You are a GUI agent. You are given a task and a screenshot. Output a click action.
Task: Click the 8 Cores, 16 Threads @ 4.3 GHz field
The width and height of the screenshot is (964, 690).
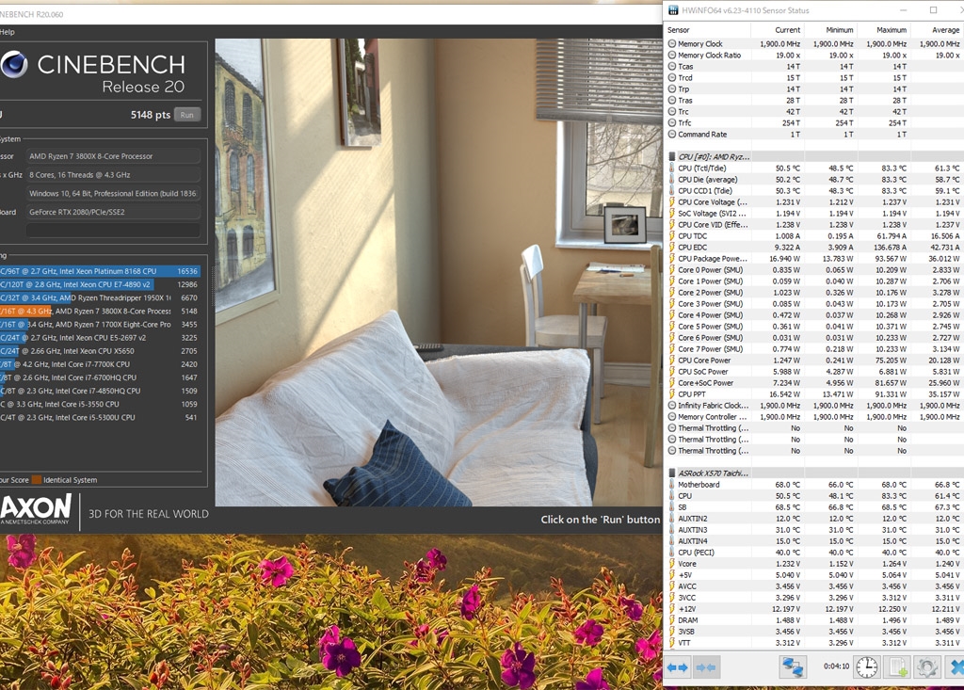coord(113,175)
